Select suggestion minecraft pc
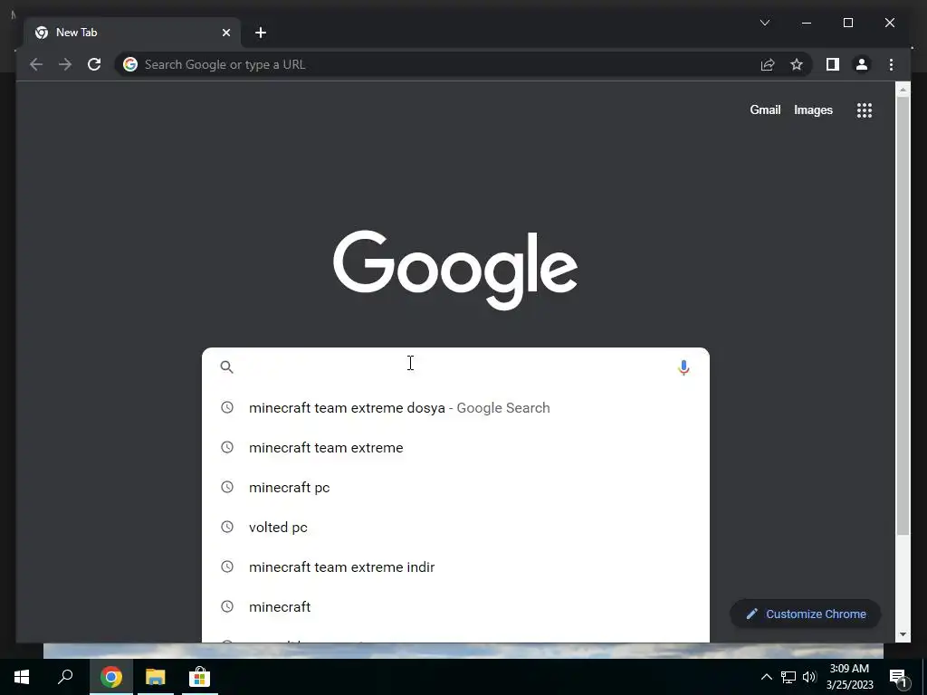 455,488
